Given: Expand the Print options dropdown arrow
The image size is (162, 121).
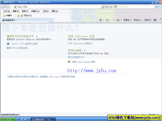Looking at the screenshot, I should coord(121,20).
